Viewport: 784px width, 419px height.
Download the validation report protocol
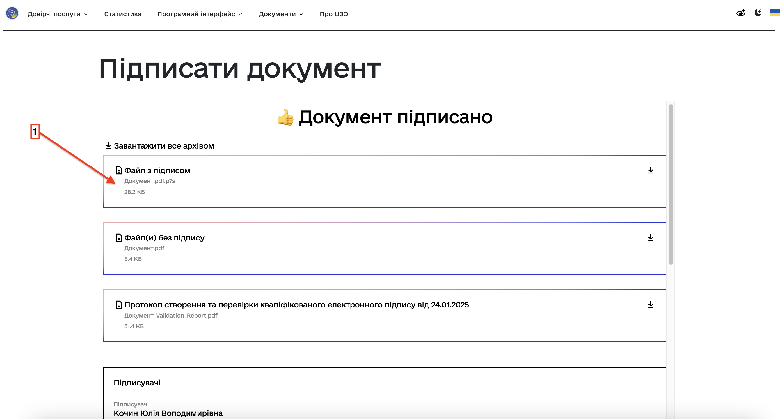[x=650, y=304]
